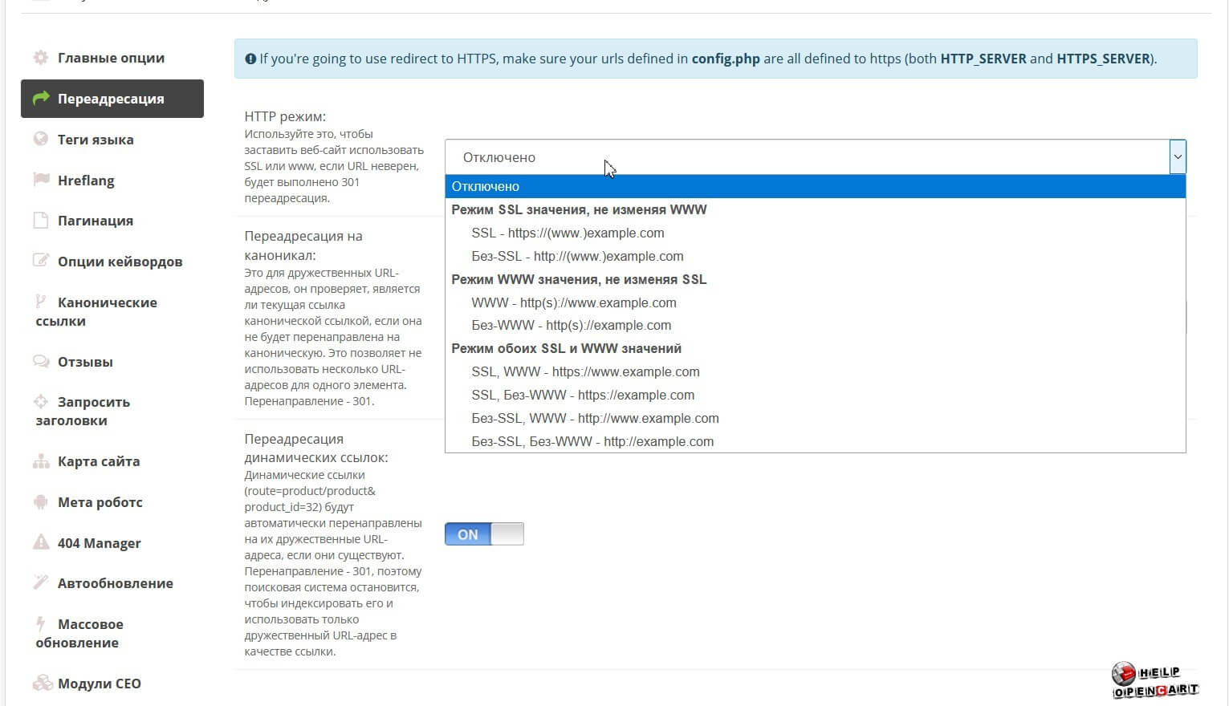Select WWW - http(s)://www.example.com option
This screenshot has height=706, width=1229.
point(574,302)
